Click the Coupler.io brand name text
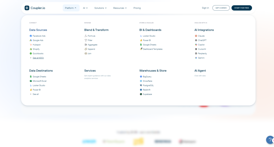This screenshot has height=147, width=274. click(38, 8)
